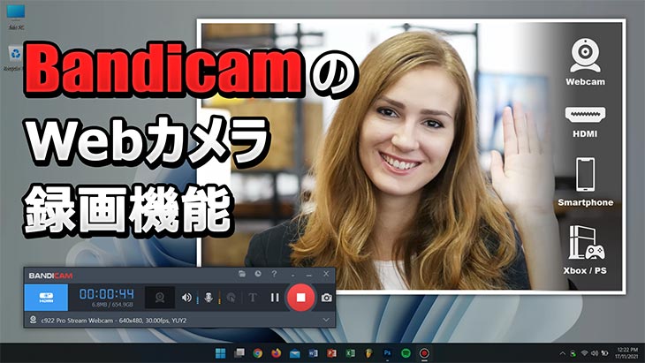Click the HDMI device recording mode button
The height and width of the screenshot is (363, 645).
(x=46, y=298)
